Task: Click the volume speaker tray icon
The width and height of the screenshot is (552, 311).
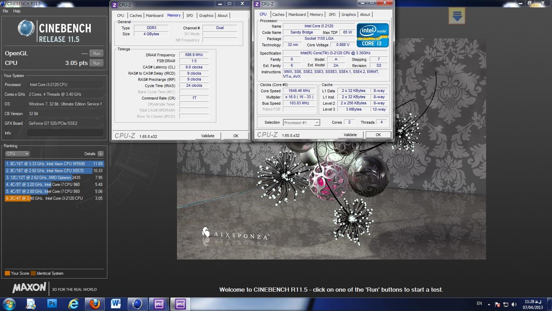Action: 514,304
